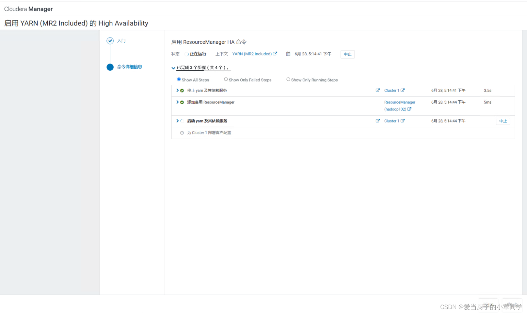Screen dimensions: 527x313
Task: Expand the 启动 yarn 及其依赖服务 step
Action: click(x=177, y=121)
